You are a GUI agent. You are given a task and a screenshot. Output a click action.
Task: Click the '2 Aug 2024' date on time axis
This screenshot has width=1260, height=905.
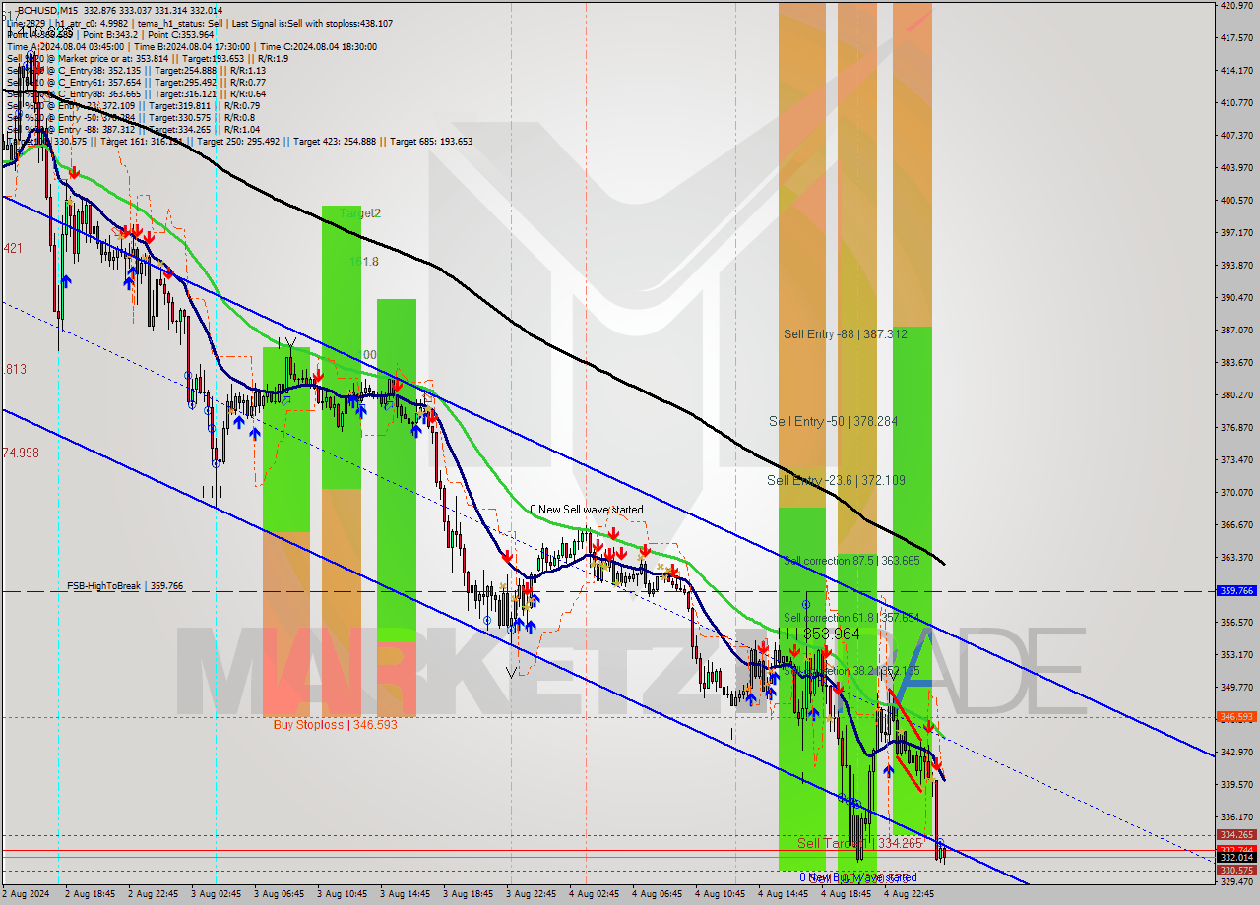pyautogui.click(x=27, y=894)
